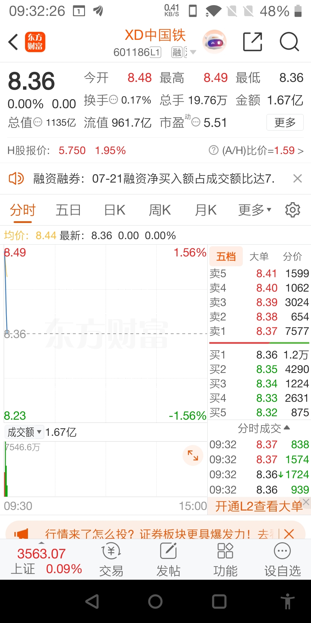Tap the share export icon
This screenshot has height=623, width=311.
coord(253,42)
